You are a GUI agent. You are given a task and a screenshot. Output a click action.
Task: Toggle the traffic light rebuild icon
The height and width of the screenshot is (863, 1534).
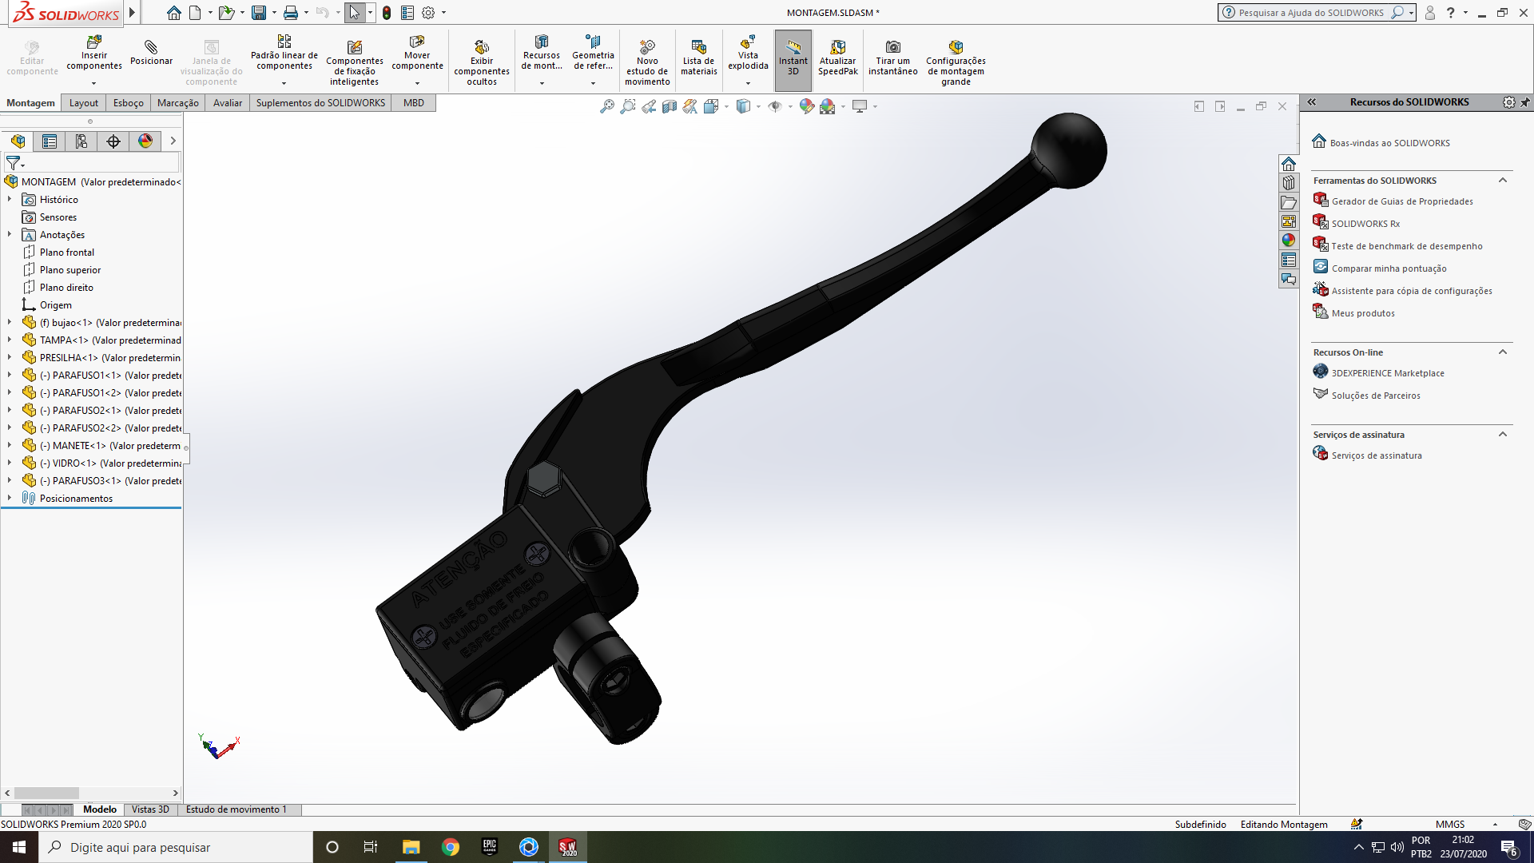click(x=387, y=13)
